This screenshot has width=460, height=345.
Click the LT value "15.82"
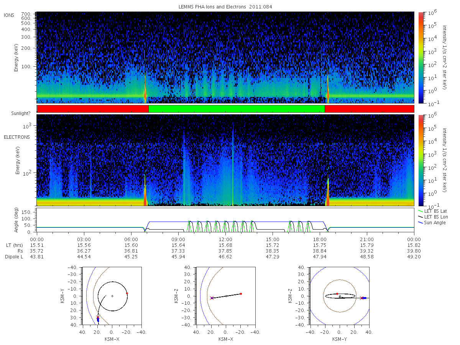pyautogui.click(x=414, y=245)
